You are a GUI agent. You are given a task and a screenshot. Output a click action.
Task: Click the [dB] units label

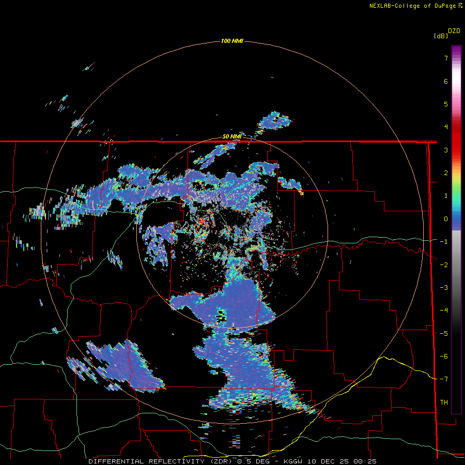pos(441,36)
